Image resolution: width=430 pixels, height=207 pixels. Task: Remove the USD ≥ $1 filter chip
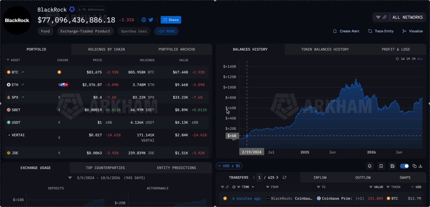[219, 166]
